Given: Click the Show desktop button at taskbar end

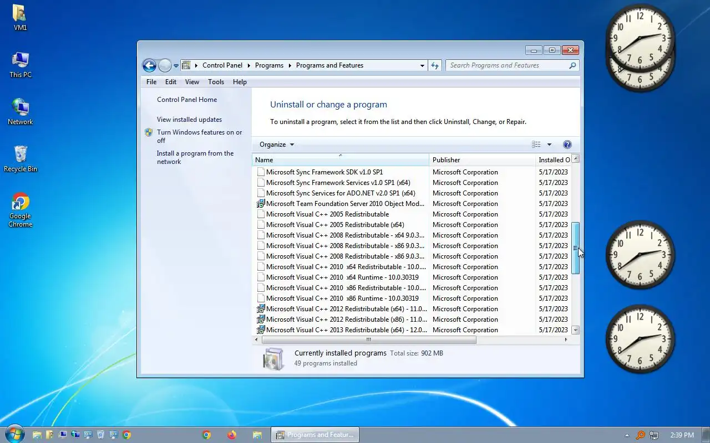Looking at the screenshot, I should click(706, 435).
